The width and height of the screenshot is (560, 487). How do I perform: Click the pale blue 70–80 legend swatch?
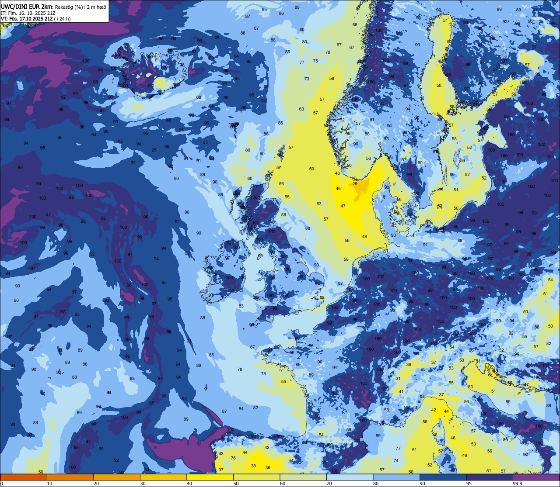point(350,477)
